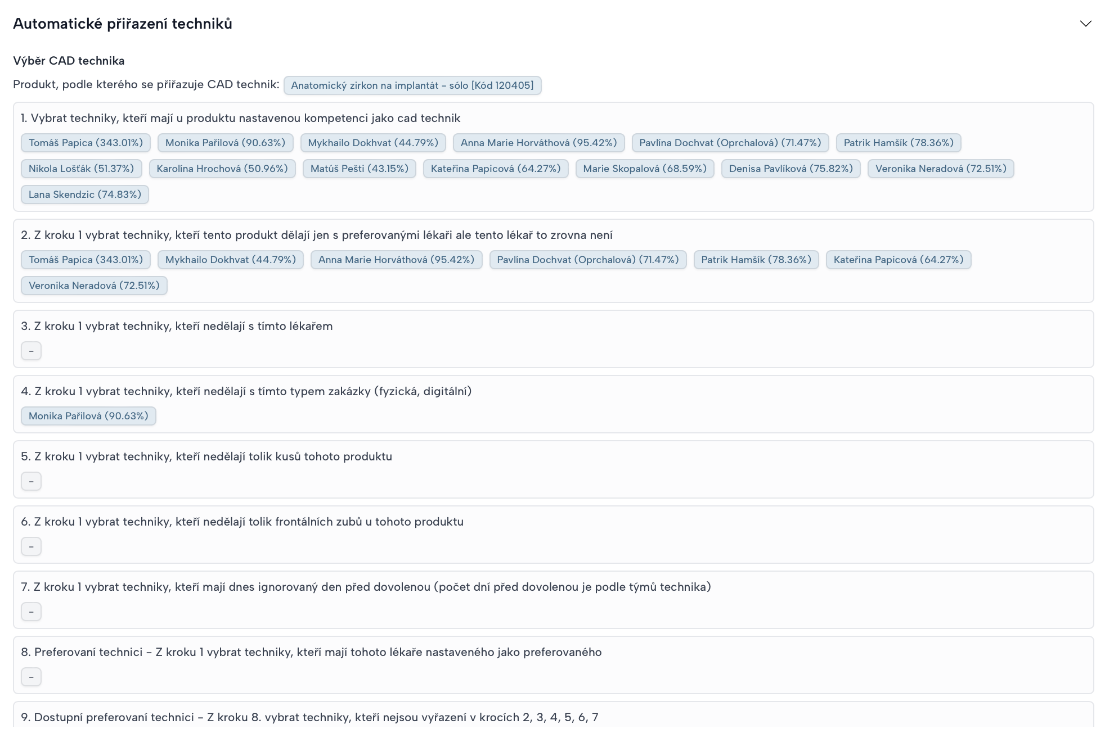This screenshot has width=1105, height=742.
Task: Click the empty dash tag in step 3
Action: coord(31,351)
